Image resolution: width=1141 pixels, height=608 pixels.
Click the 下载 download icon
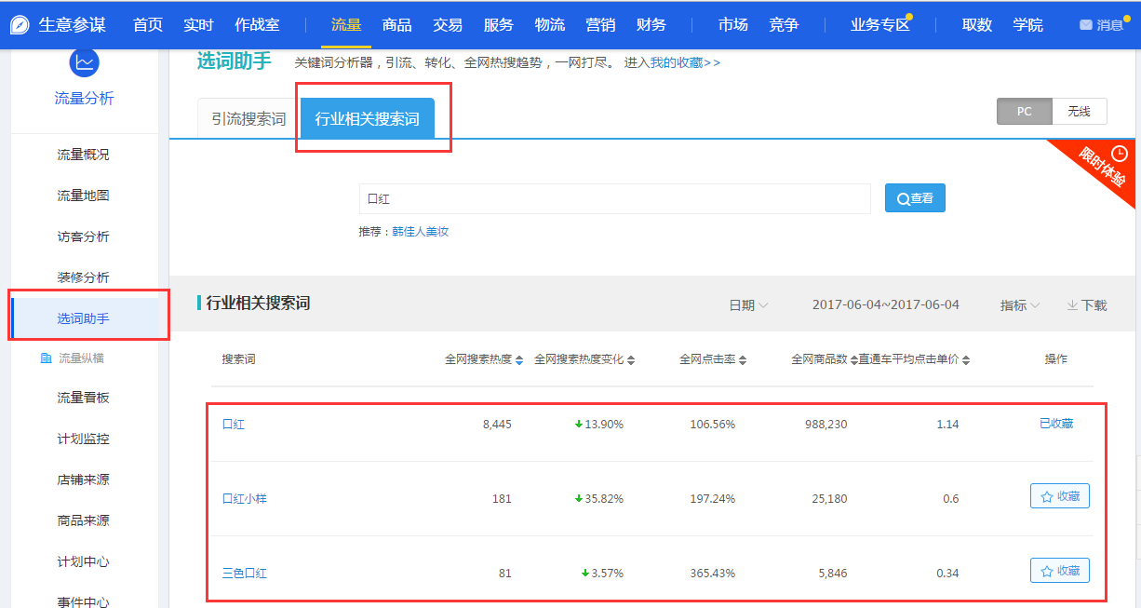click(x=1072, y=305)
